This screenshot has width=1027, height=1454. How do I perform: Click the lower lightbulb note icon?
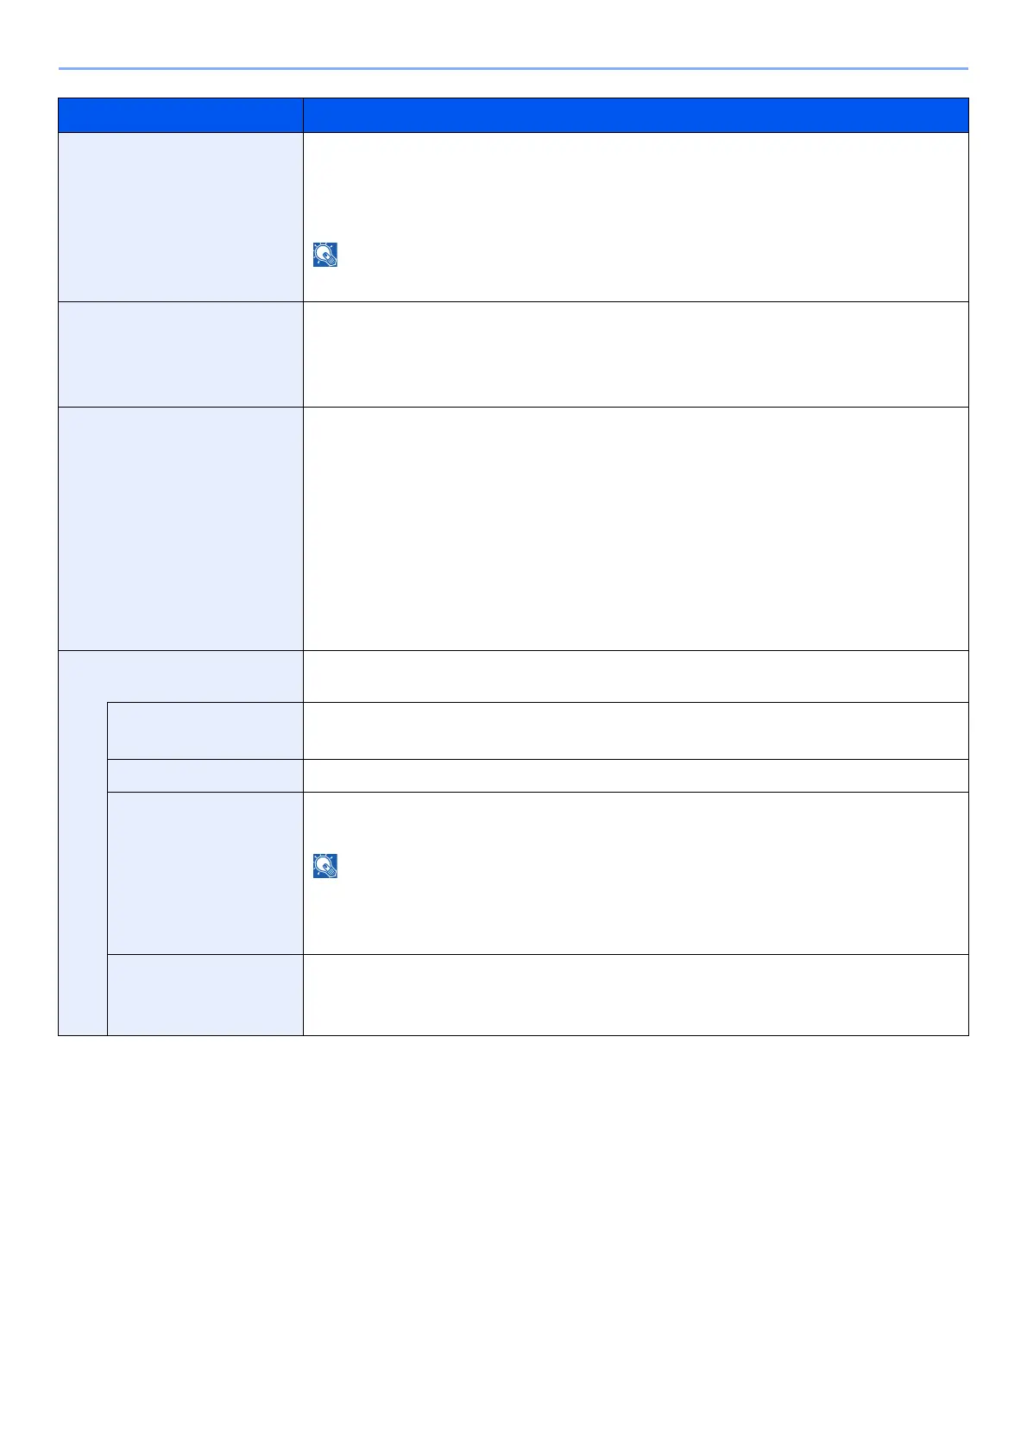pyautogui.click(x=325, y=866)
